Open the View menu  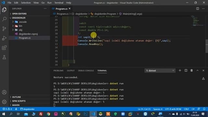(36, 3)
